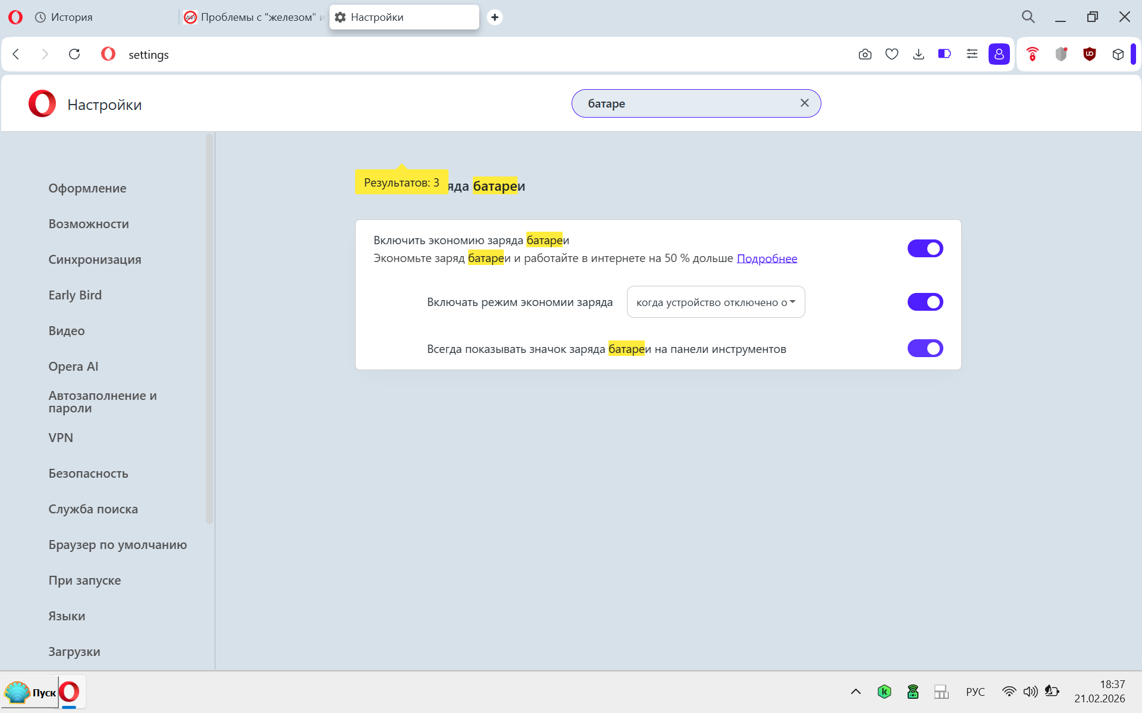Viewport: 1142px width, 713px height.
Task: Open the uBlock Origin extension icon
Action: pyautogui.click(x=1089, y=54)
